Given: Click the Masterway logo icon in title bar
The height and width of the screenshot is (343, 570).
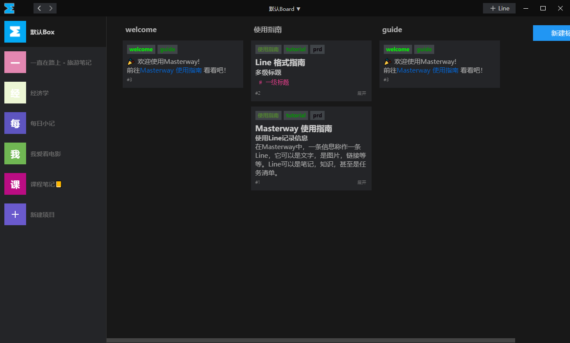Looking at the screenshot, I should 9,8.
